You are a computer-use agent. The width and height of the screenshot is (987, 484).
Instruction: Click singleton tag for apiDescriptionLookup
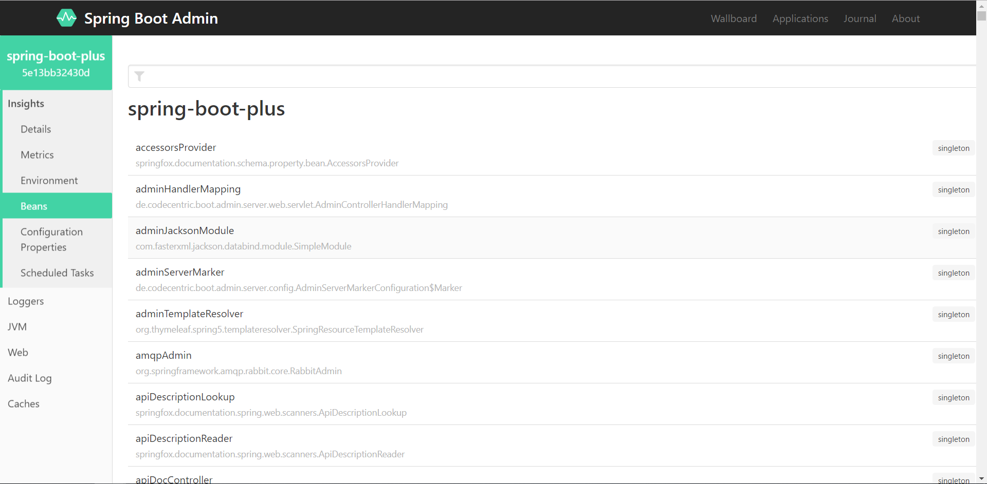(954, 398)
